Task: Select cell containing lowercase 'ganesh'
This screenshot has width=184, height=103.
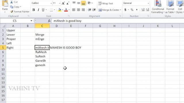Action: 42,65
